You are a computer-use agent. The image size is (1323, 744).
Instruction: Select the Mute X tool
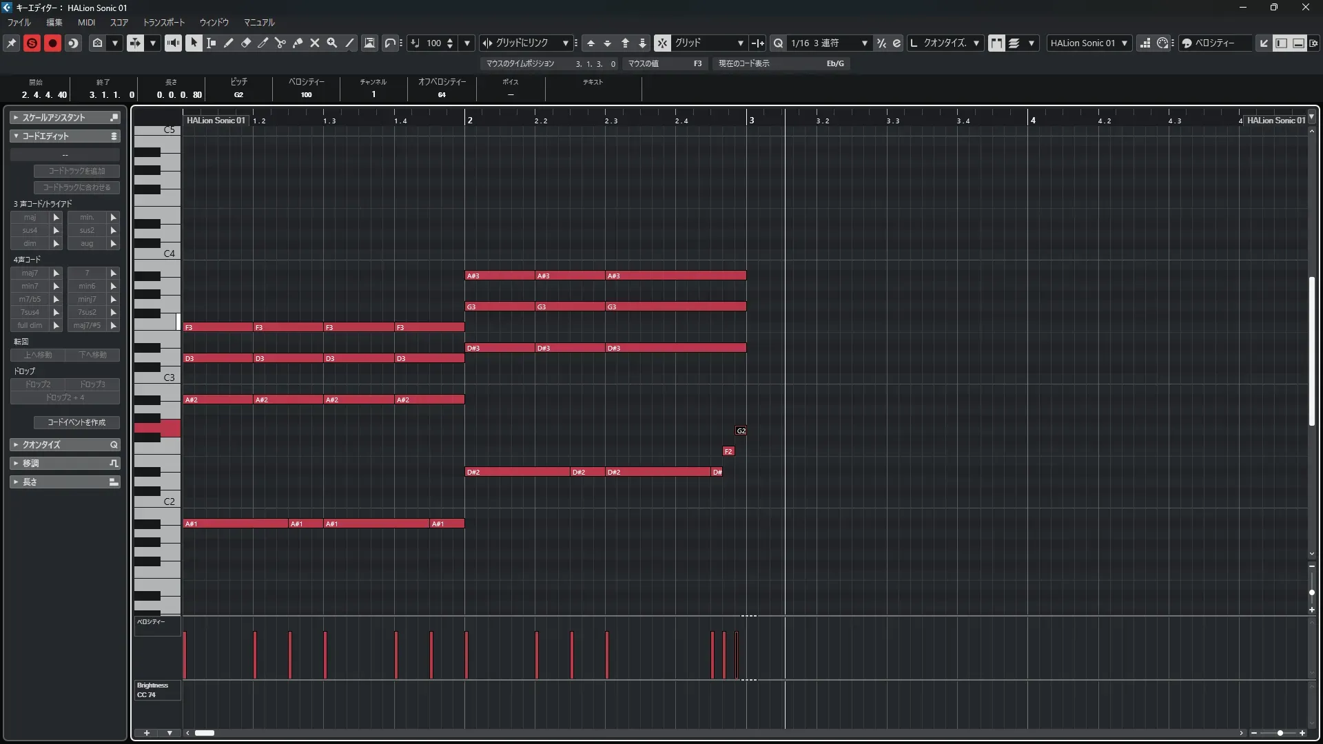315,43
